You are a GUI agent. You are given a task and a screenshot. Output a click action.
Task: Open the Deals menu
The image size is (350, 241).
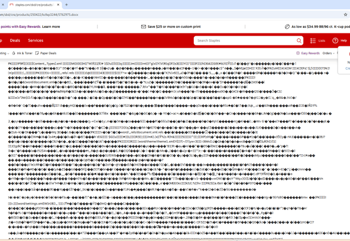coord(15,40)
